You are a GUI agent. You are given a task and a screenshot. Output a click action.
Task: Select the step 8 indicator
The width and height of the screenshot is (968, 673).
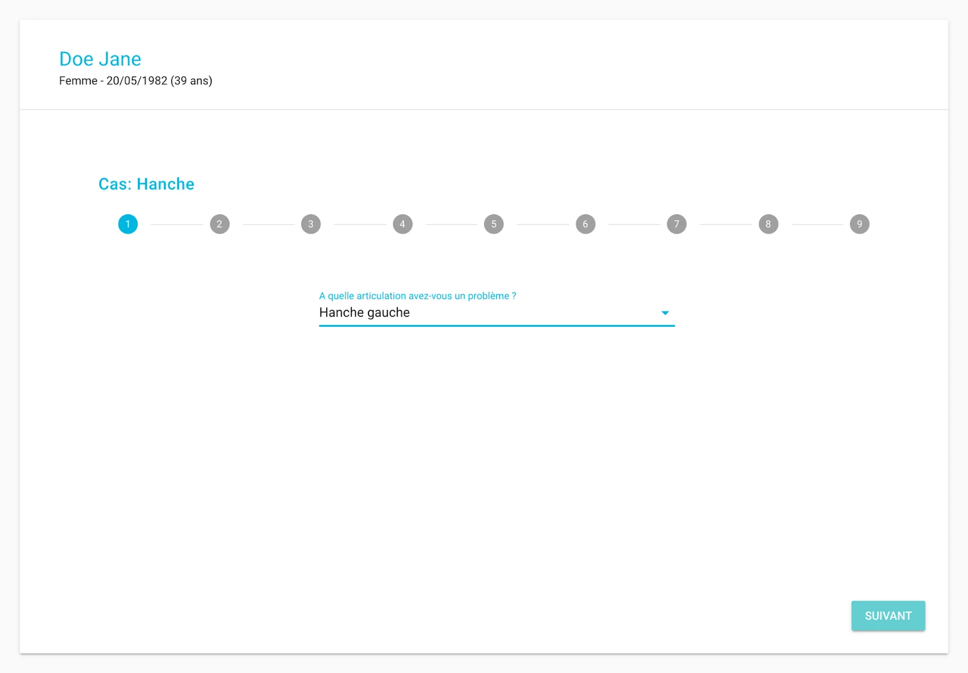pos(768,224)
